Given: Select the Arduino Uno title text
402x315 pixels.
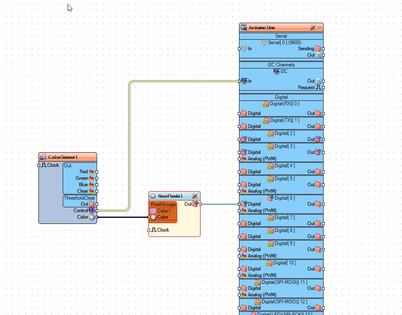Looking at the screenshot, I should click(x=262, y=28).
